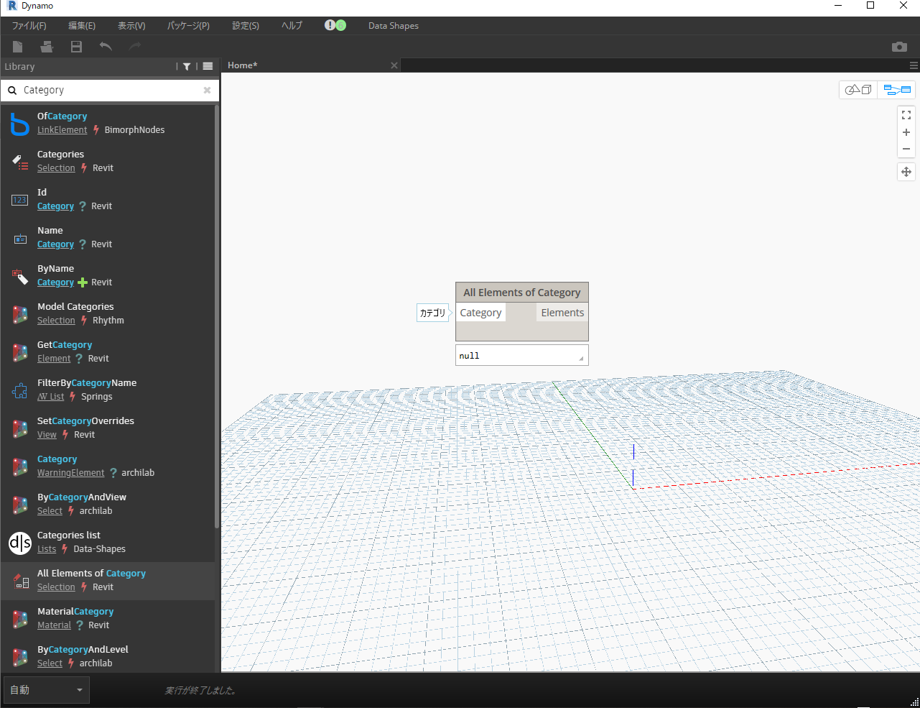Screen dimensions: 920x708
Task: Click the Elements output port on node
Action: click(562, 313)
